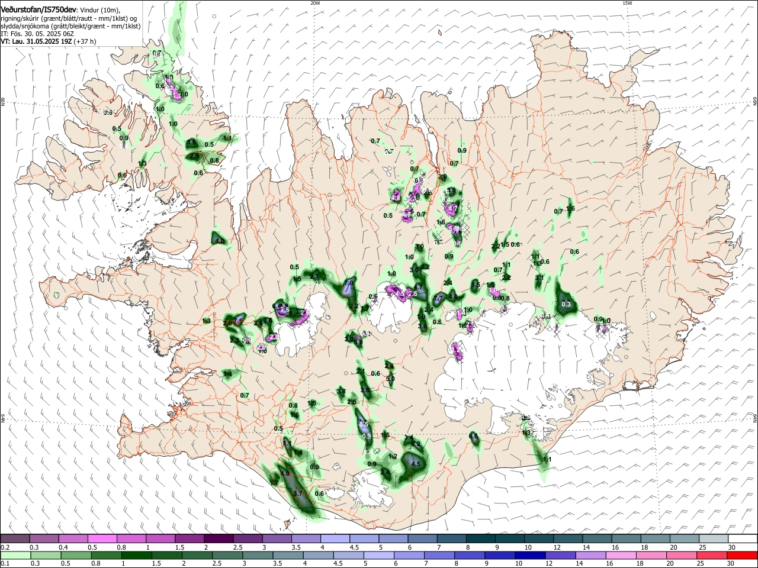Click the map value "2.7" in the green band
The height and width of the screenshot is (568, 758).
pos(314,276)
